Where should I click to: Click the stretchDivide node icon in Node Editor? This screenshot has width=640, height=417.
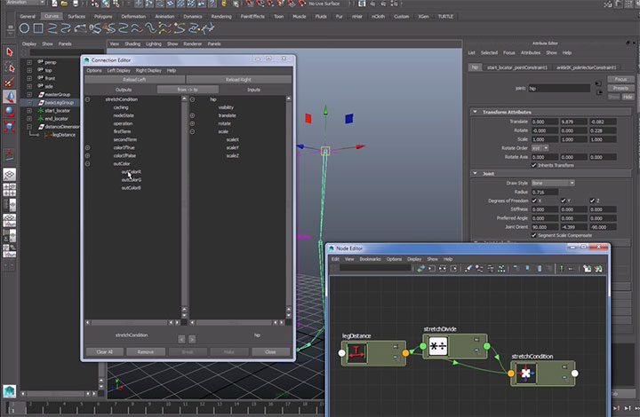point(438,346)
